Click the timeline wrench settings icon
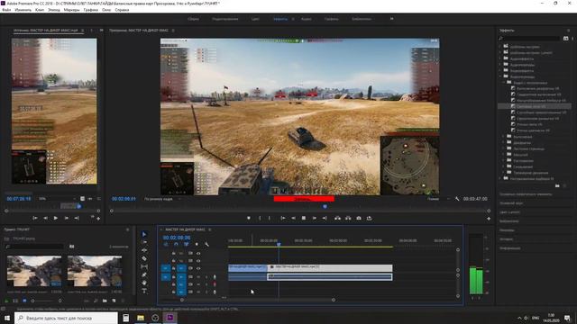This screenshot has height=324, width=577. [x=206, y=244]
